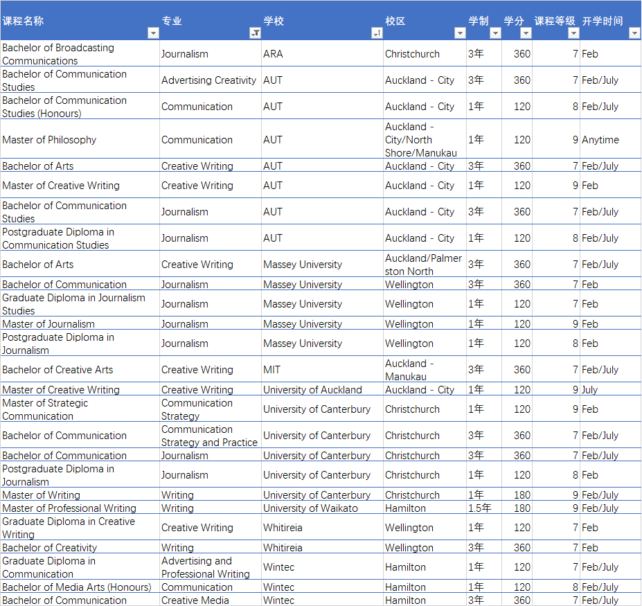Select Graduate Diploma in Creative Writing cell
The image size is (642, 606).
(x=80, y=528)
